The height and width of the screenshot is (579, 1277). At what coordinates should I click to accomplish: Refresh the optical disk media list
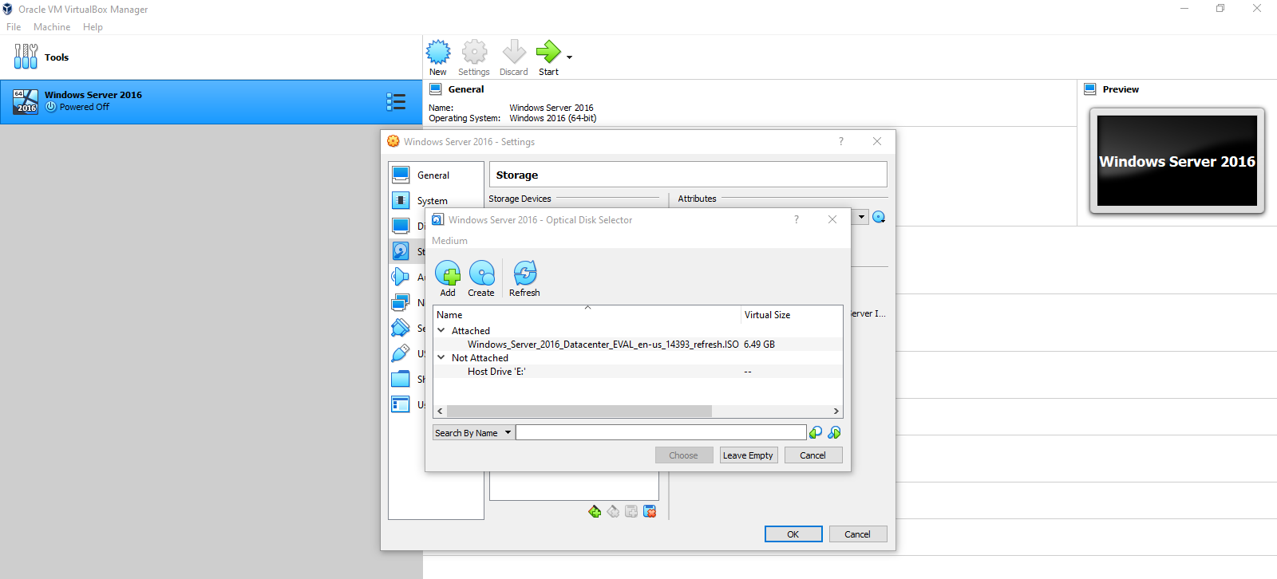point(524,274)
